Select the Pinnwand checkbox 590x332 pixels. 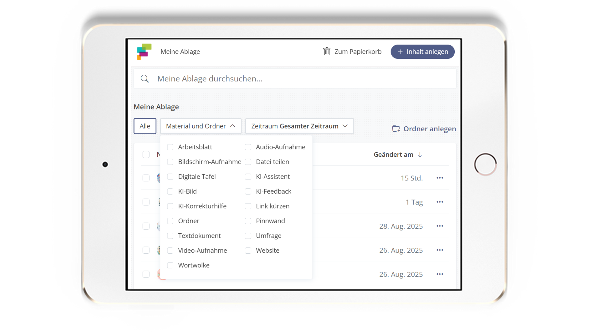coord(248,221)
